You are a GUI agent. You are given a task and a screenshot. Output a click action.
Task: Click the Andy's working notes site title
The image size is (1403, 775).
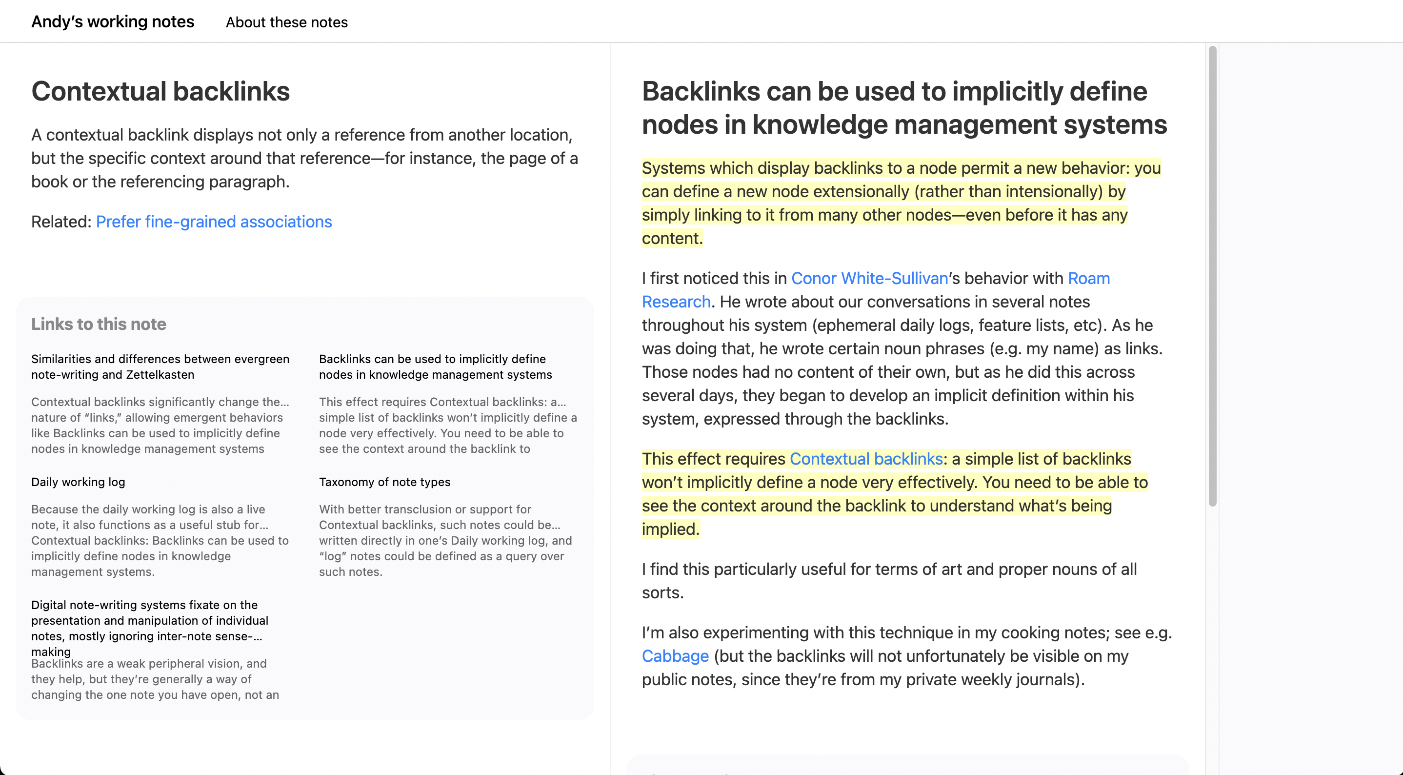tap(113, 22)
